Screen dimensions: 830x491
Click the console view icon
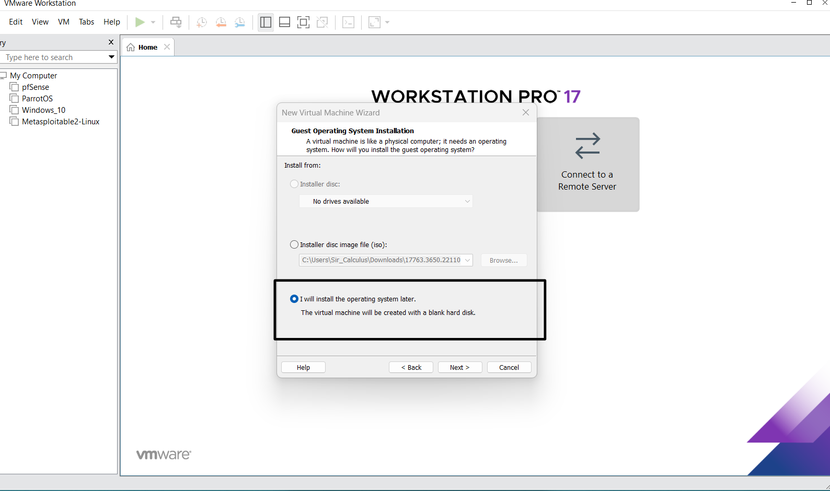coord(349,22)
